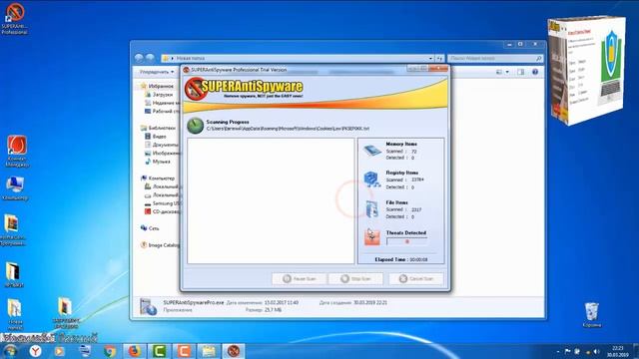Click the Explorer change view icon
This screenshot has height=359, width=639.
click(499, 72)
